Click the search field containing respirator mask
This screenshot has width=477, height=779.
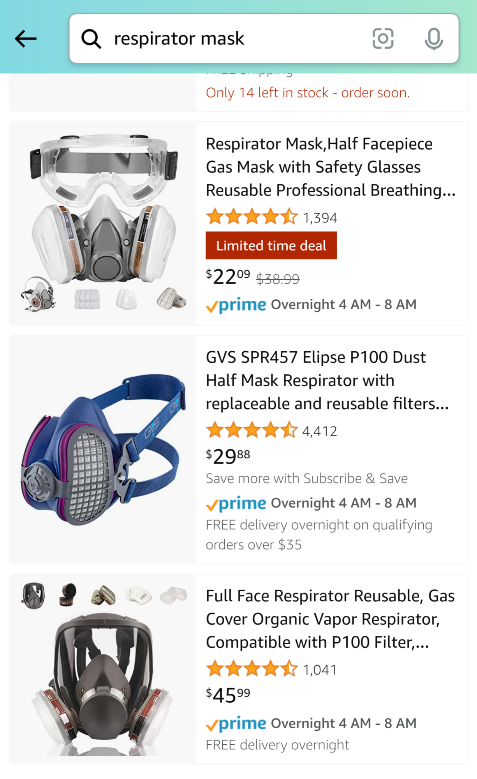[264, 39]
